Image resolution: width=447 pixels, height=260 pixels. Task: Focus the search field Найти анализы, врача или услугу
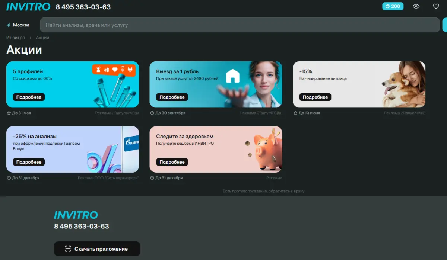tap(240, 25)
